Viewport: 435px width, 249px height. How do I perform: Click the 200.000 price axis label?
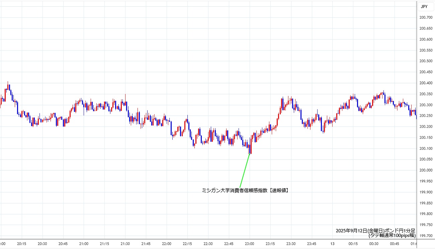425,170
